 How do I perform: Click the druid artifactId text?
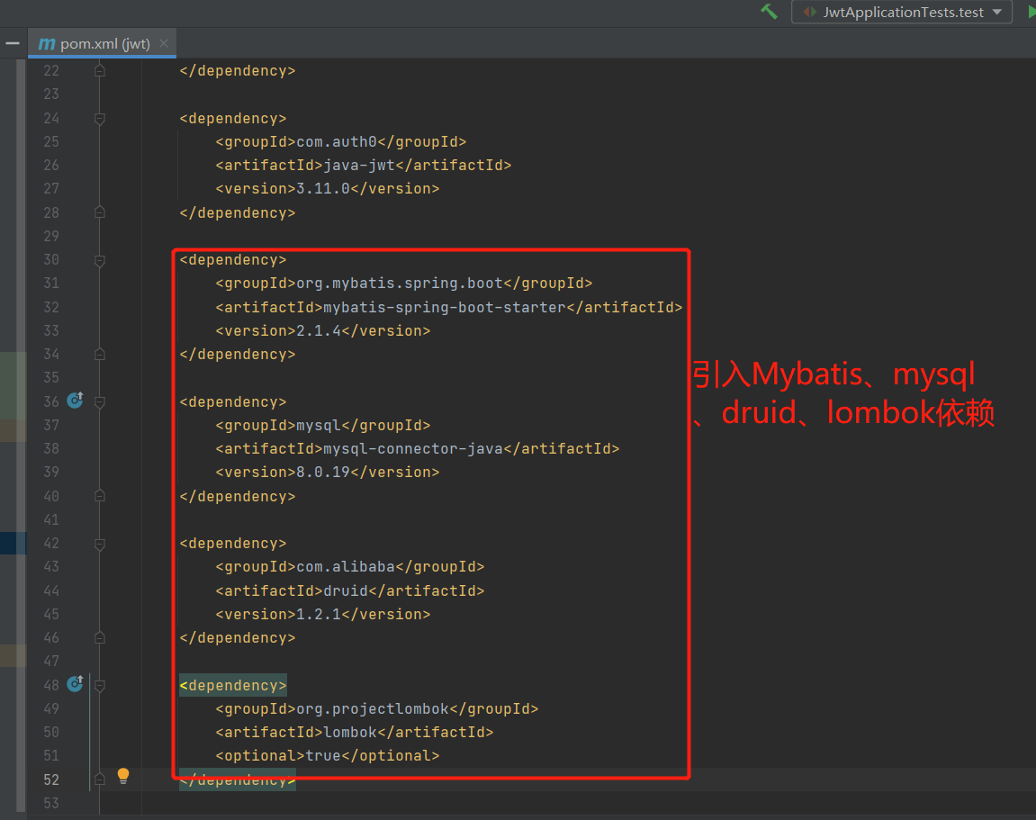coord(346,590)
